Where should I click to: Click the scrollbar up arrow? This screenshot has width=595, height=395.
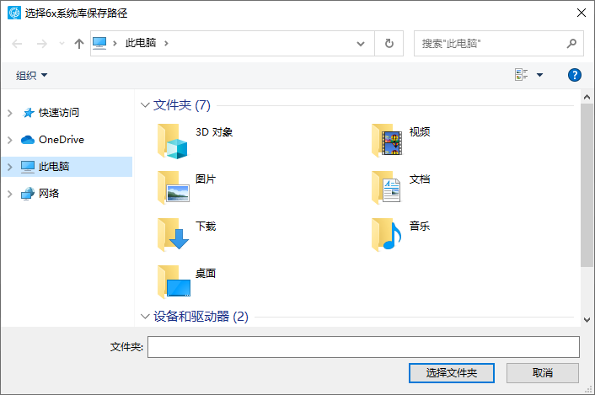(587, 98)
